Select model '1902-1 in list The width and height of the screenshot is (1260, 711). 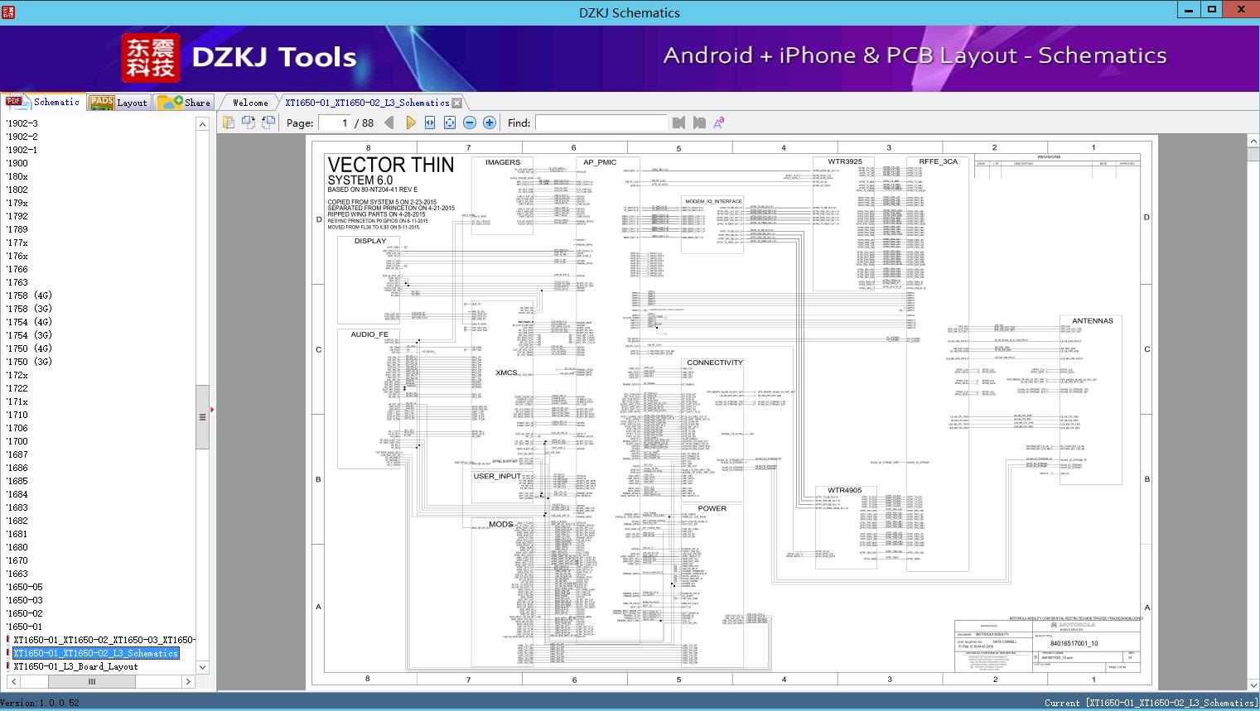click(22, 150)
